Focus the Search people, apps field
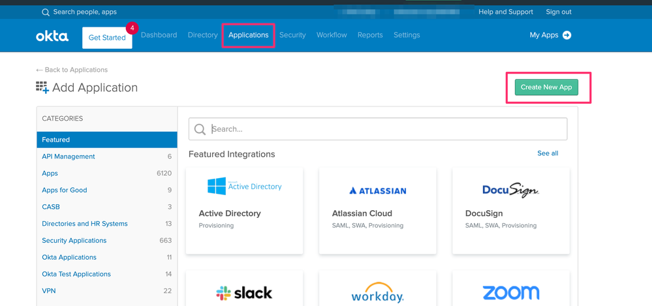The width and height of the screenshot is (652, 306). click(x=85, y=12)
